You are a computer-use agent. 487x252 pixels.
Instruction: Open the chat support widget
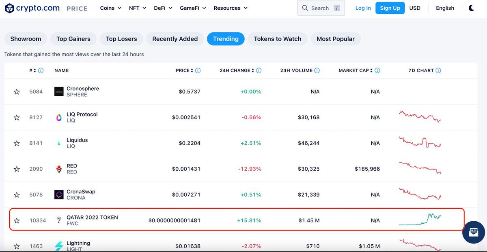click(x=474, y=232)
